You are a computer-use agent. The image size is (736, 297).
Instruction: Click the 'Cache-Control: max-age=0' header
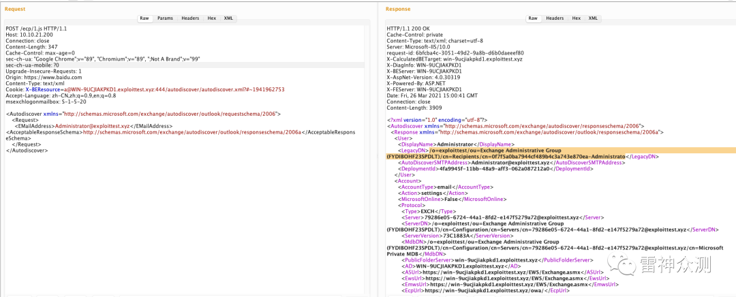pyautogui.click(x=40, y=53)
